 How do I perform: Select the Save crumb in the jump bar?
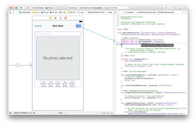click(109, 12)
